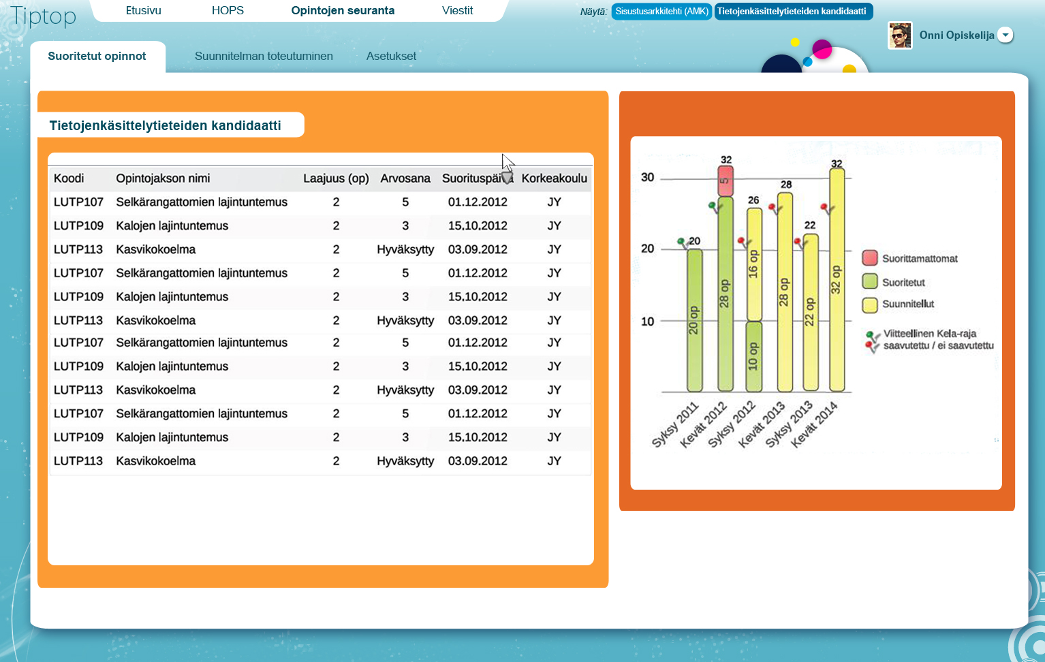Click the Onni Opiskelija user name
1045x662 pixels.
point(956,35)
